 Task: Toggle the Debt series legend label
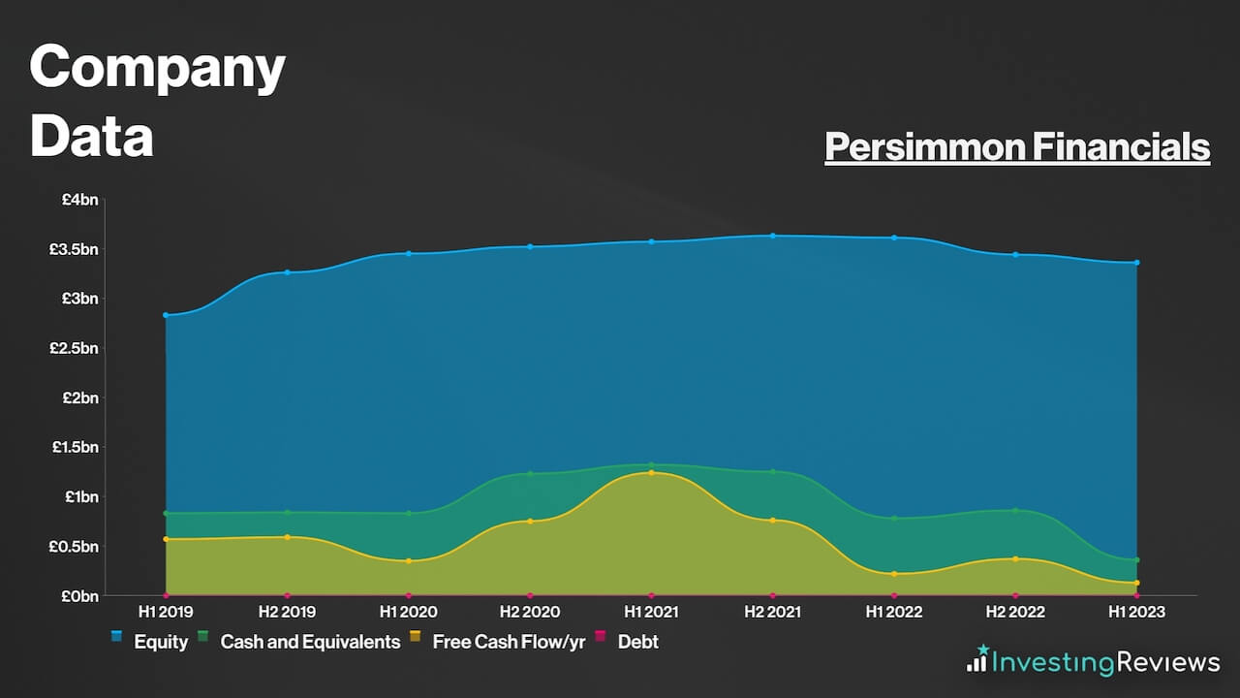pyautogui.click(x=638, y=642)
